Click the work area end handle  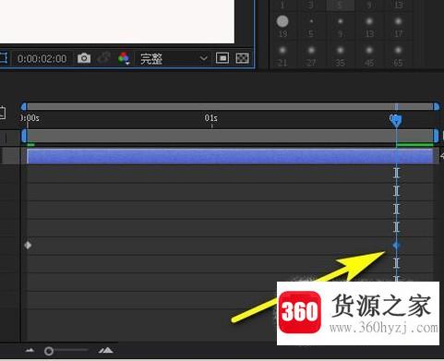[x=436, y=136]
